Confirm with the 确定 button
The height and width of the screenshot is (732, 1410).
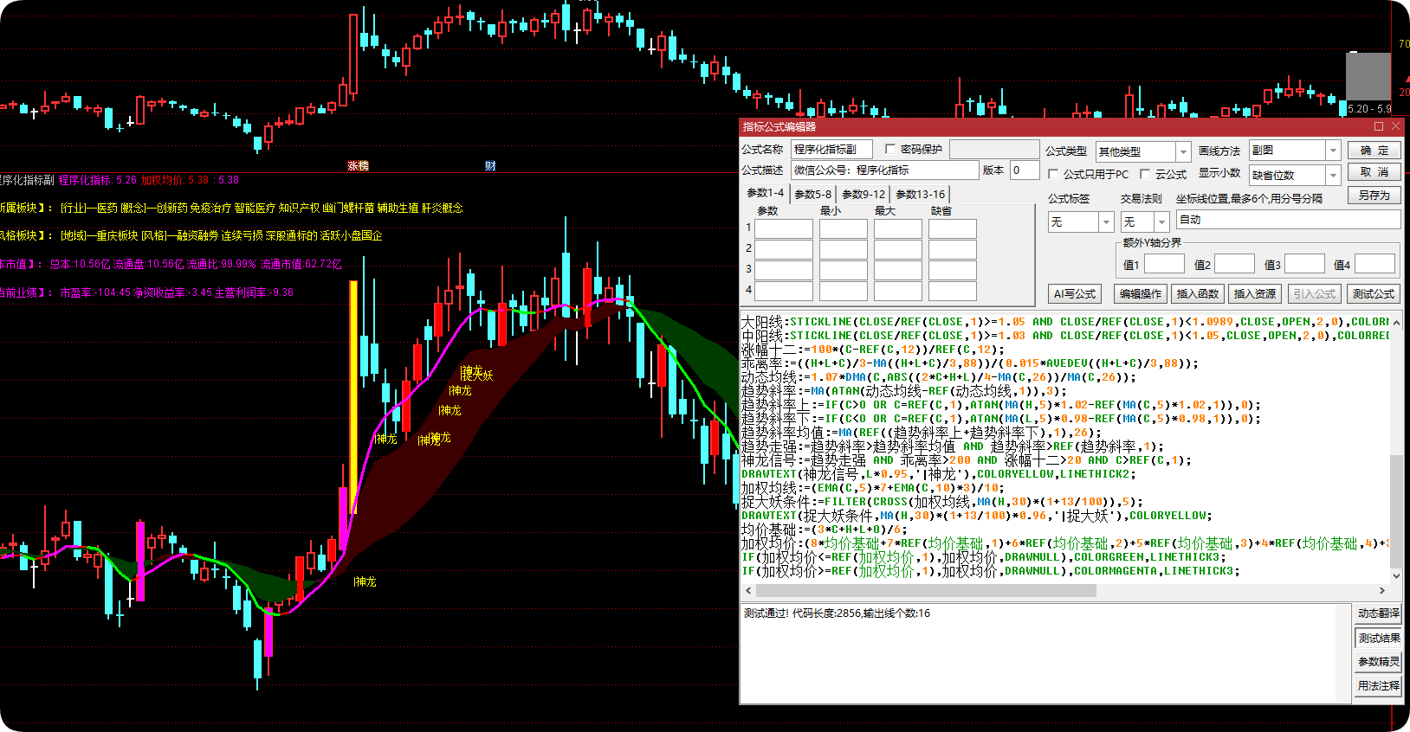(1374, 151)
